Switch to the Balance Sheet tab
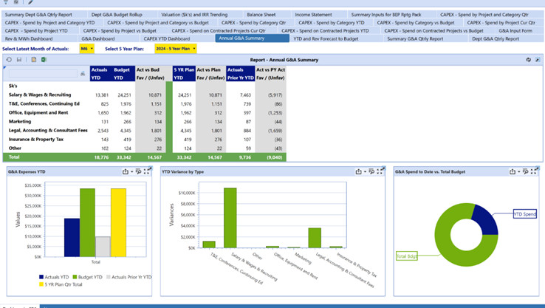Viewport: 545px width, 308px height. [261, 14]
